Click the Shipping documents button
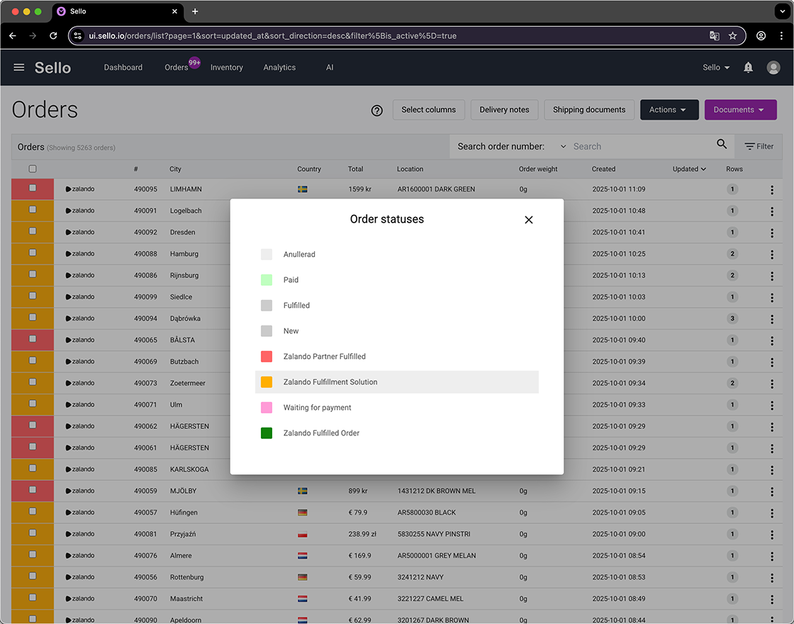Screen dimensions: 794x624 point(589,110)
